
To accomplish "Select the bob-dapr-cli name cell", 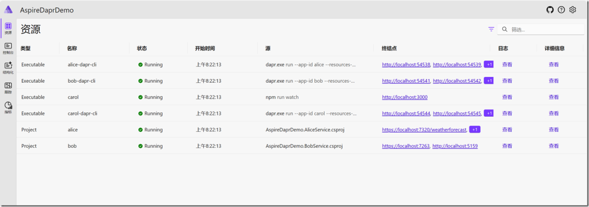I will pos(81,81).
